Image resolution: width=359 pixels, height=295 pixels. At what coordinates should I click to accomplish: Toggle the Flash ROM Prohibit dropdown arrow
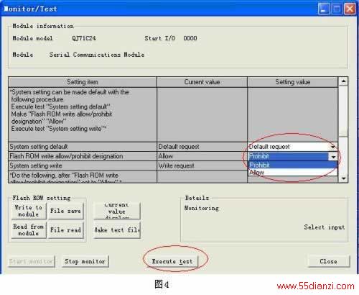333,157
